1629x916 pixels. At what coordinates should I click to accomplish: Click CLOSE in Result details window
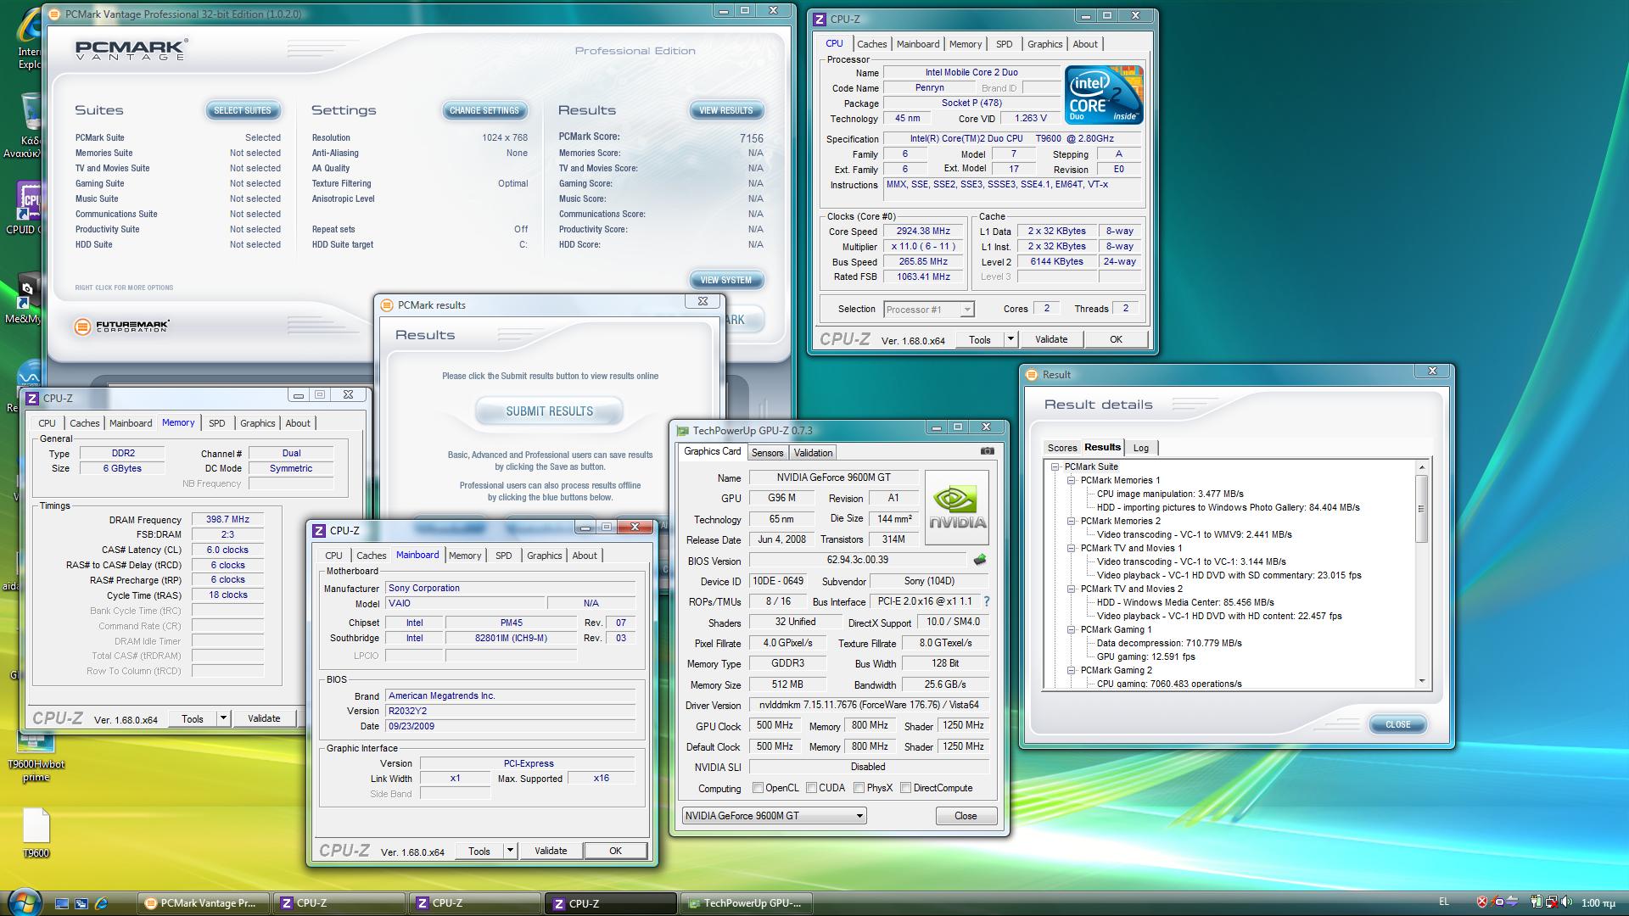[x=1397, y=724]
